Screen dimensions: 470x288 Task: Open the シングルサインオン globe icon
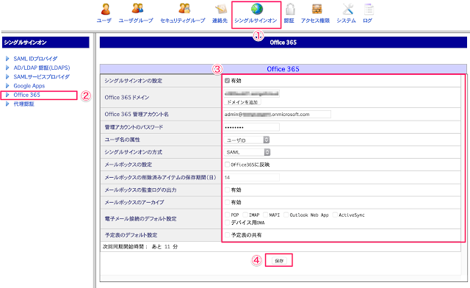(257, 9)
